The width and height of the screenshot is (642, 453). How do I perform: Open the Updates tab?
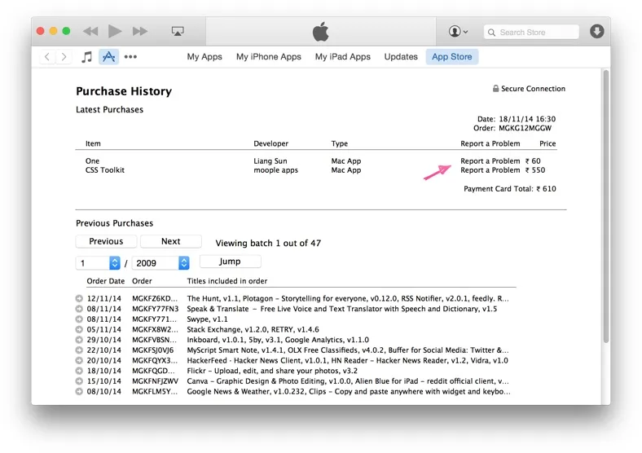coord(401,56)
